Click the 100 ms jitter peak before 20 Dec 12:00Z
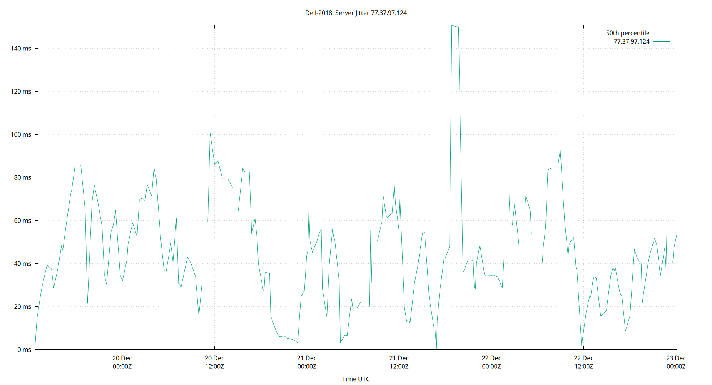The height and width of the screenshot is (385, 712). click(x=210, y=133)
